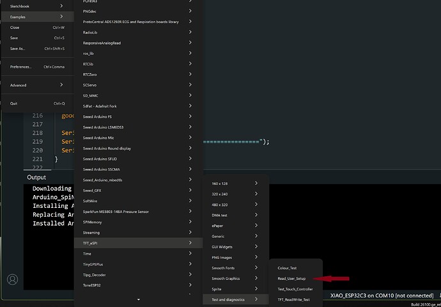Viewport: 441px width, 307px height.
Task: Expand the TFT_eSPI examples entry
Action: tap(139, 243)
